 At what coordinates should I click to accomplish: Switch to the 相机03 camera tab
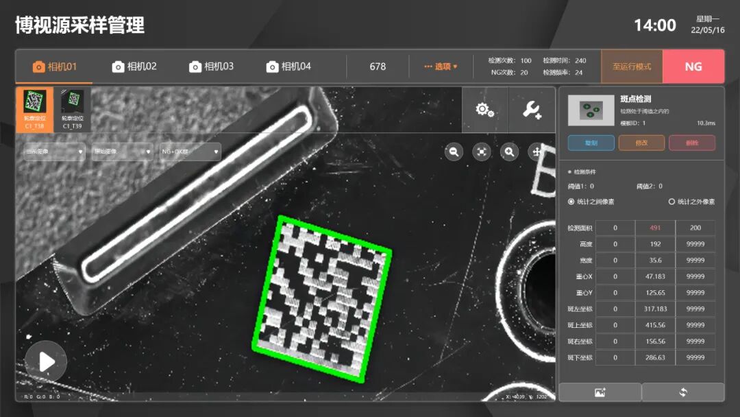point(211,67)
